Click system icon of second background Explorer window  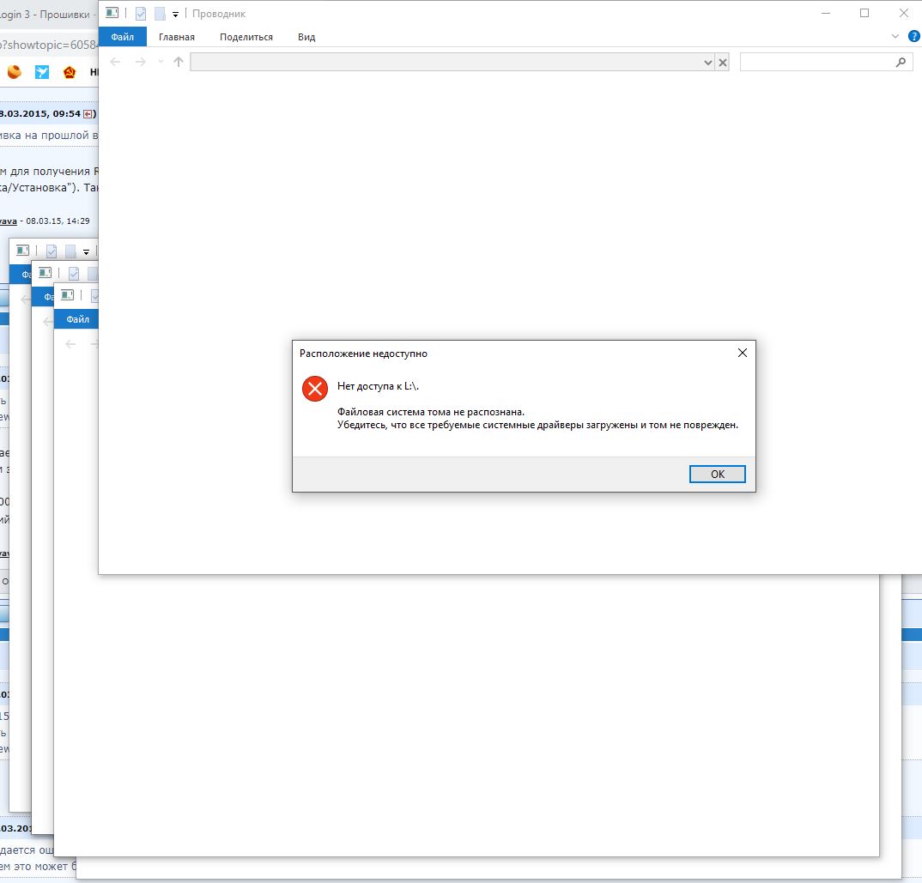point(45,272)
